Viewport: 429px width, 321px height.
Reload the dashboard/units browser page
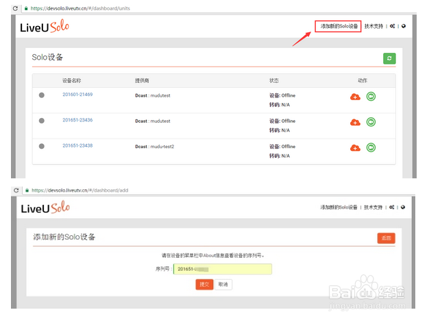pyautogui.click(x=15, y=8)
